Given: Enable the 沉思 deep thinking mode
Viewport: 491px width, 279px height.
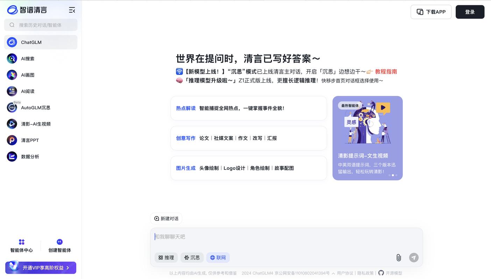Looking at the screenshot, I should [x=192, y=257].
